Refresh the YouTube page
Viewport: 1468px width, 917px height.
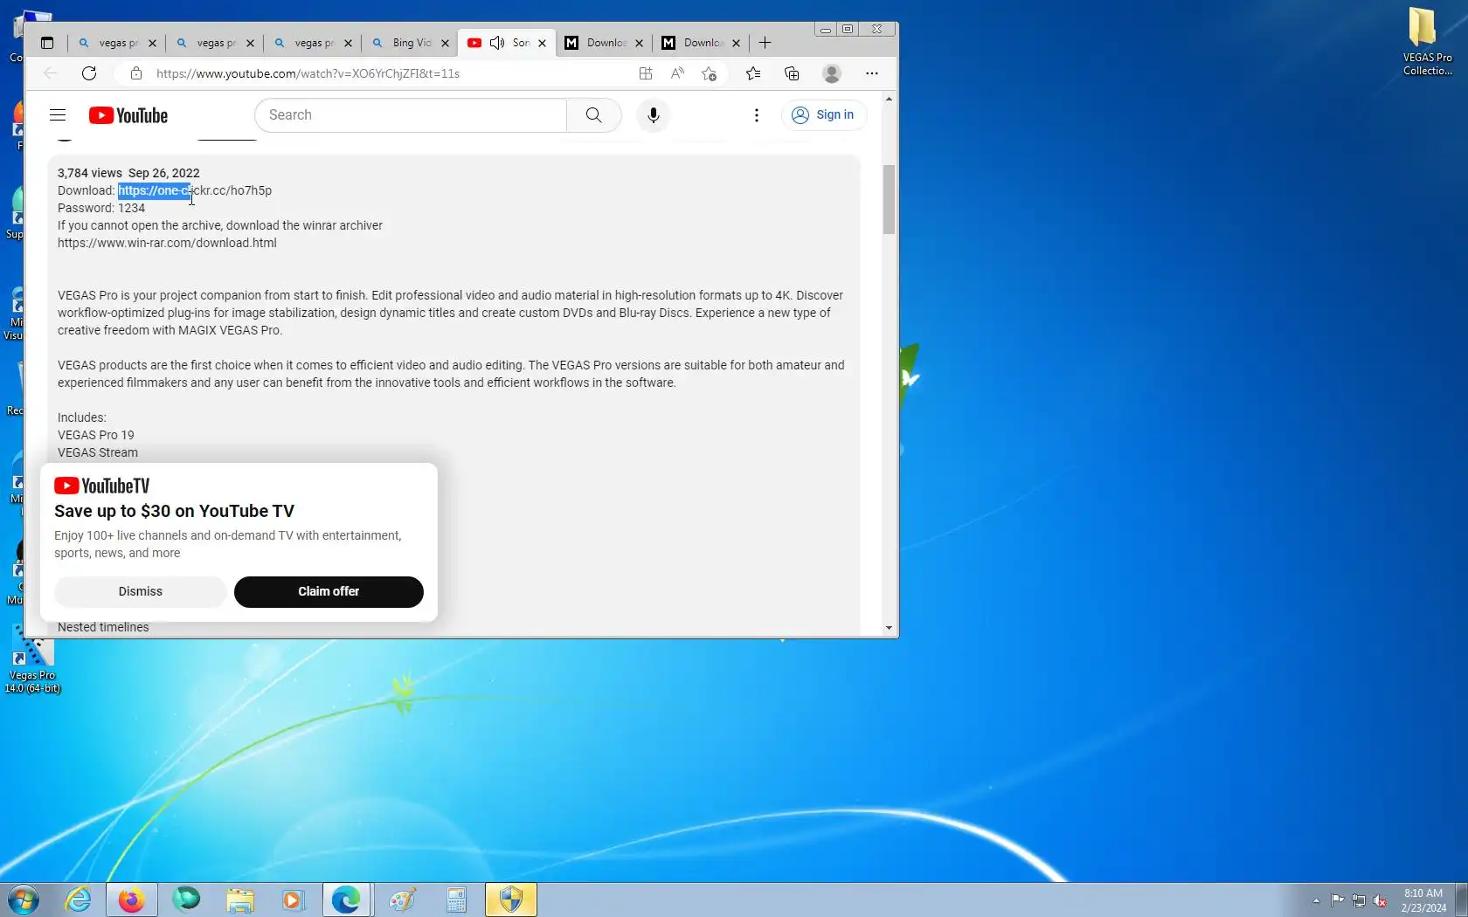click(x=89, y=73)
